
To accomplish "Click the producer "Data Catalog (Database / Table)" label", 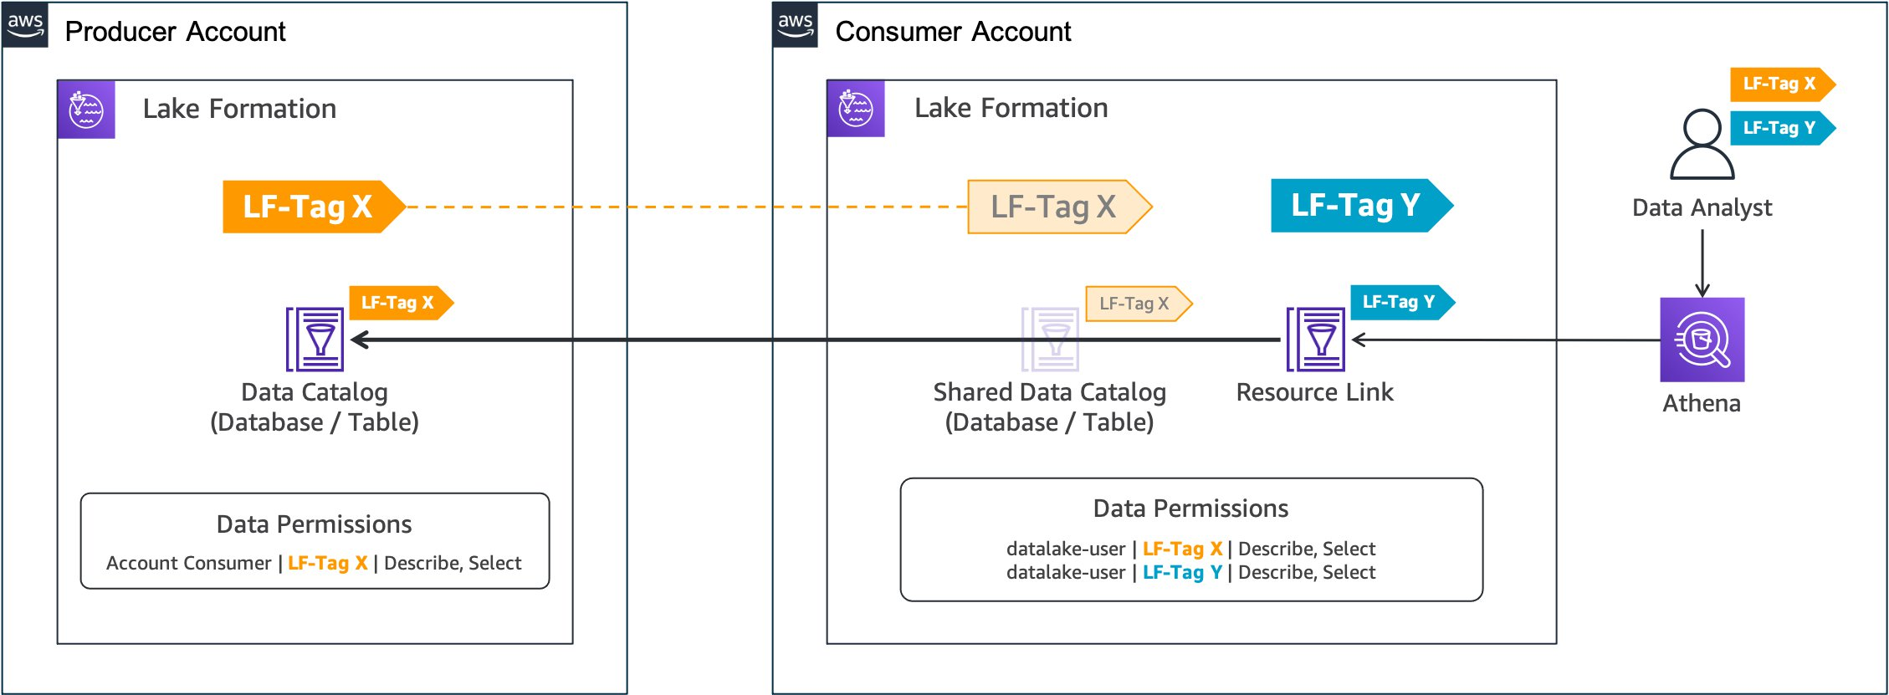I will coord(315,407).
